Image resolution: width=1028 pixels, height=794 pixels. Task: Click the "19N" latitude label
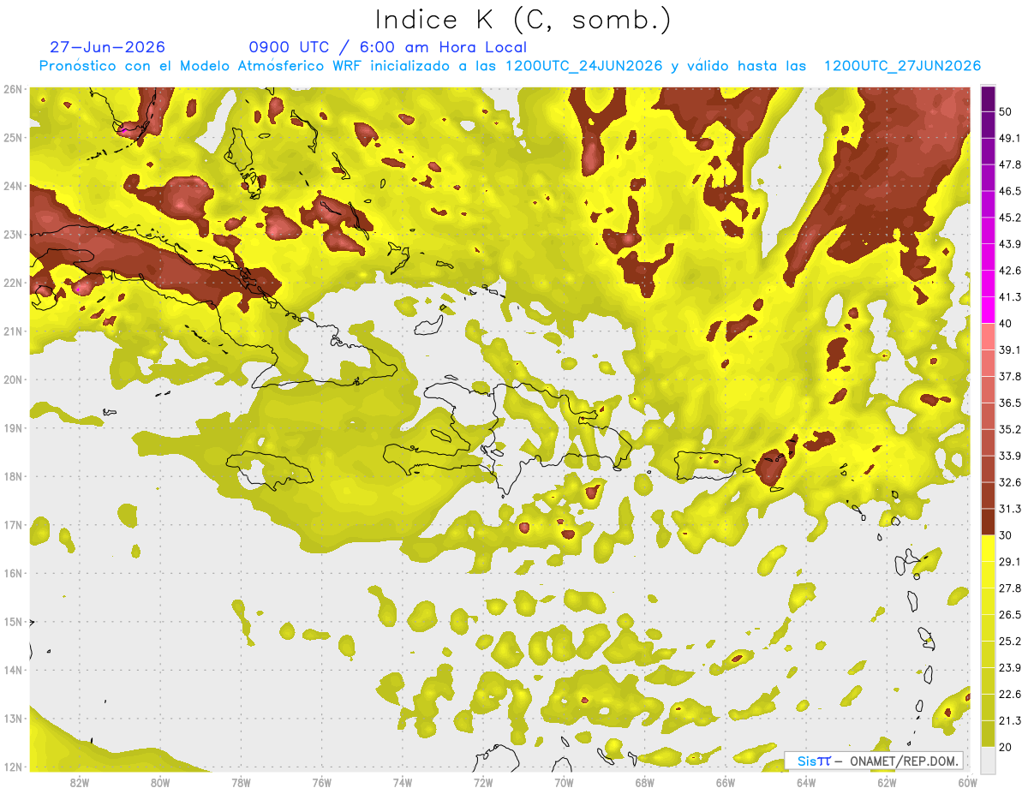(12, 428)
